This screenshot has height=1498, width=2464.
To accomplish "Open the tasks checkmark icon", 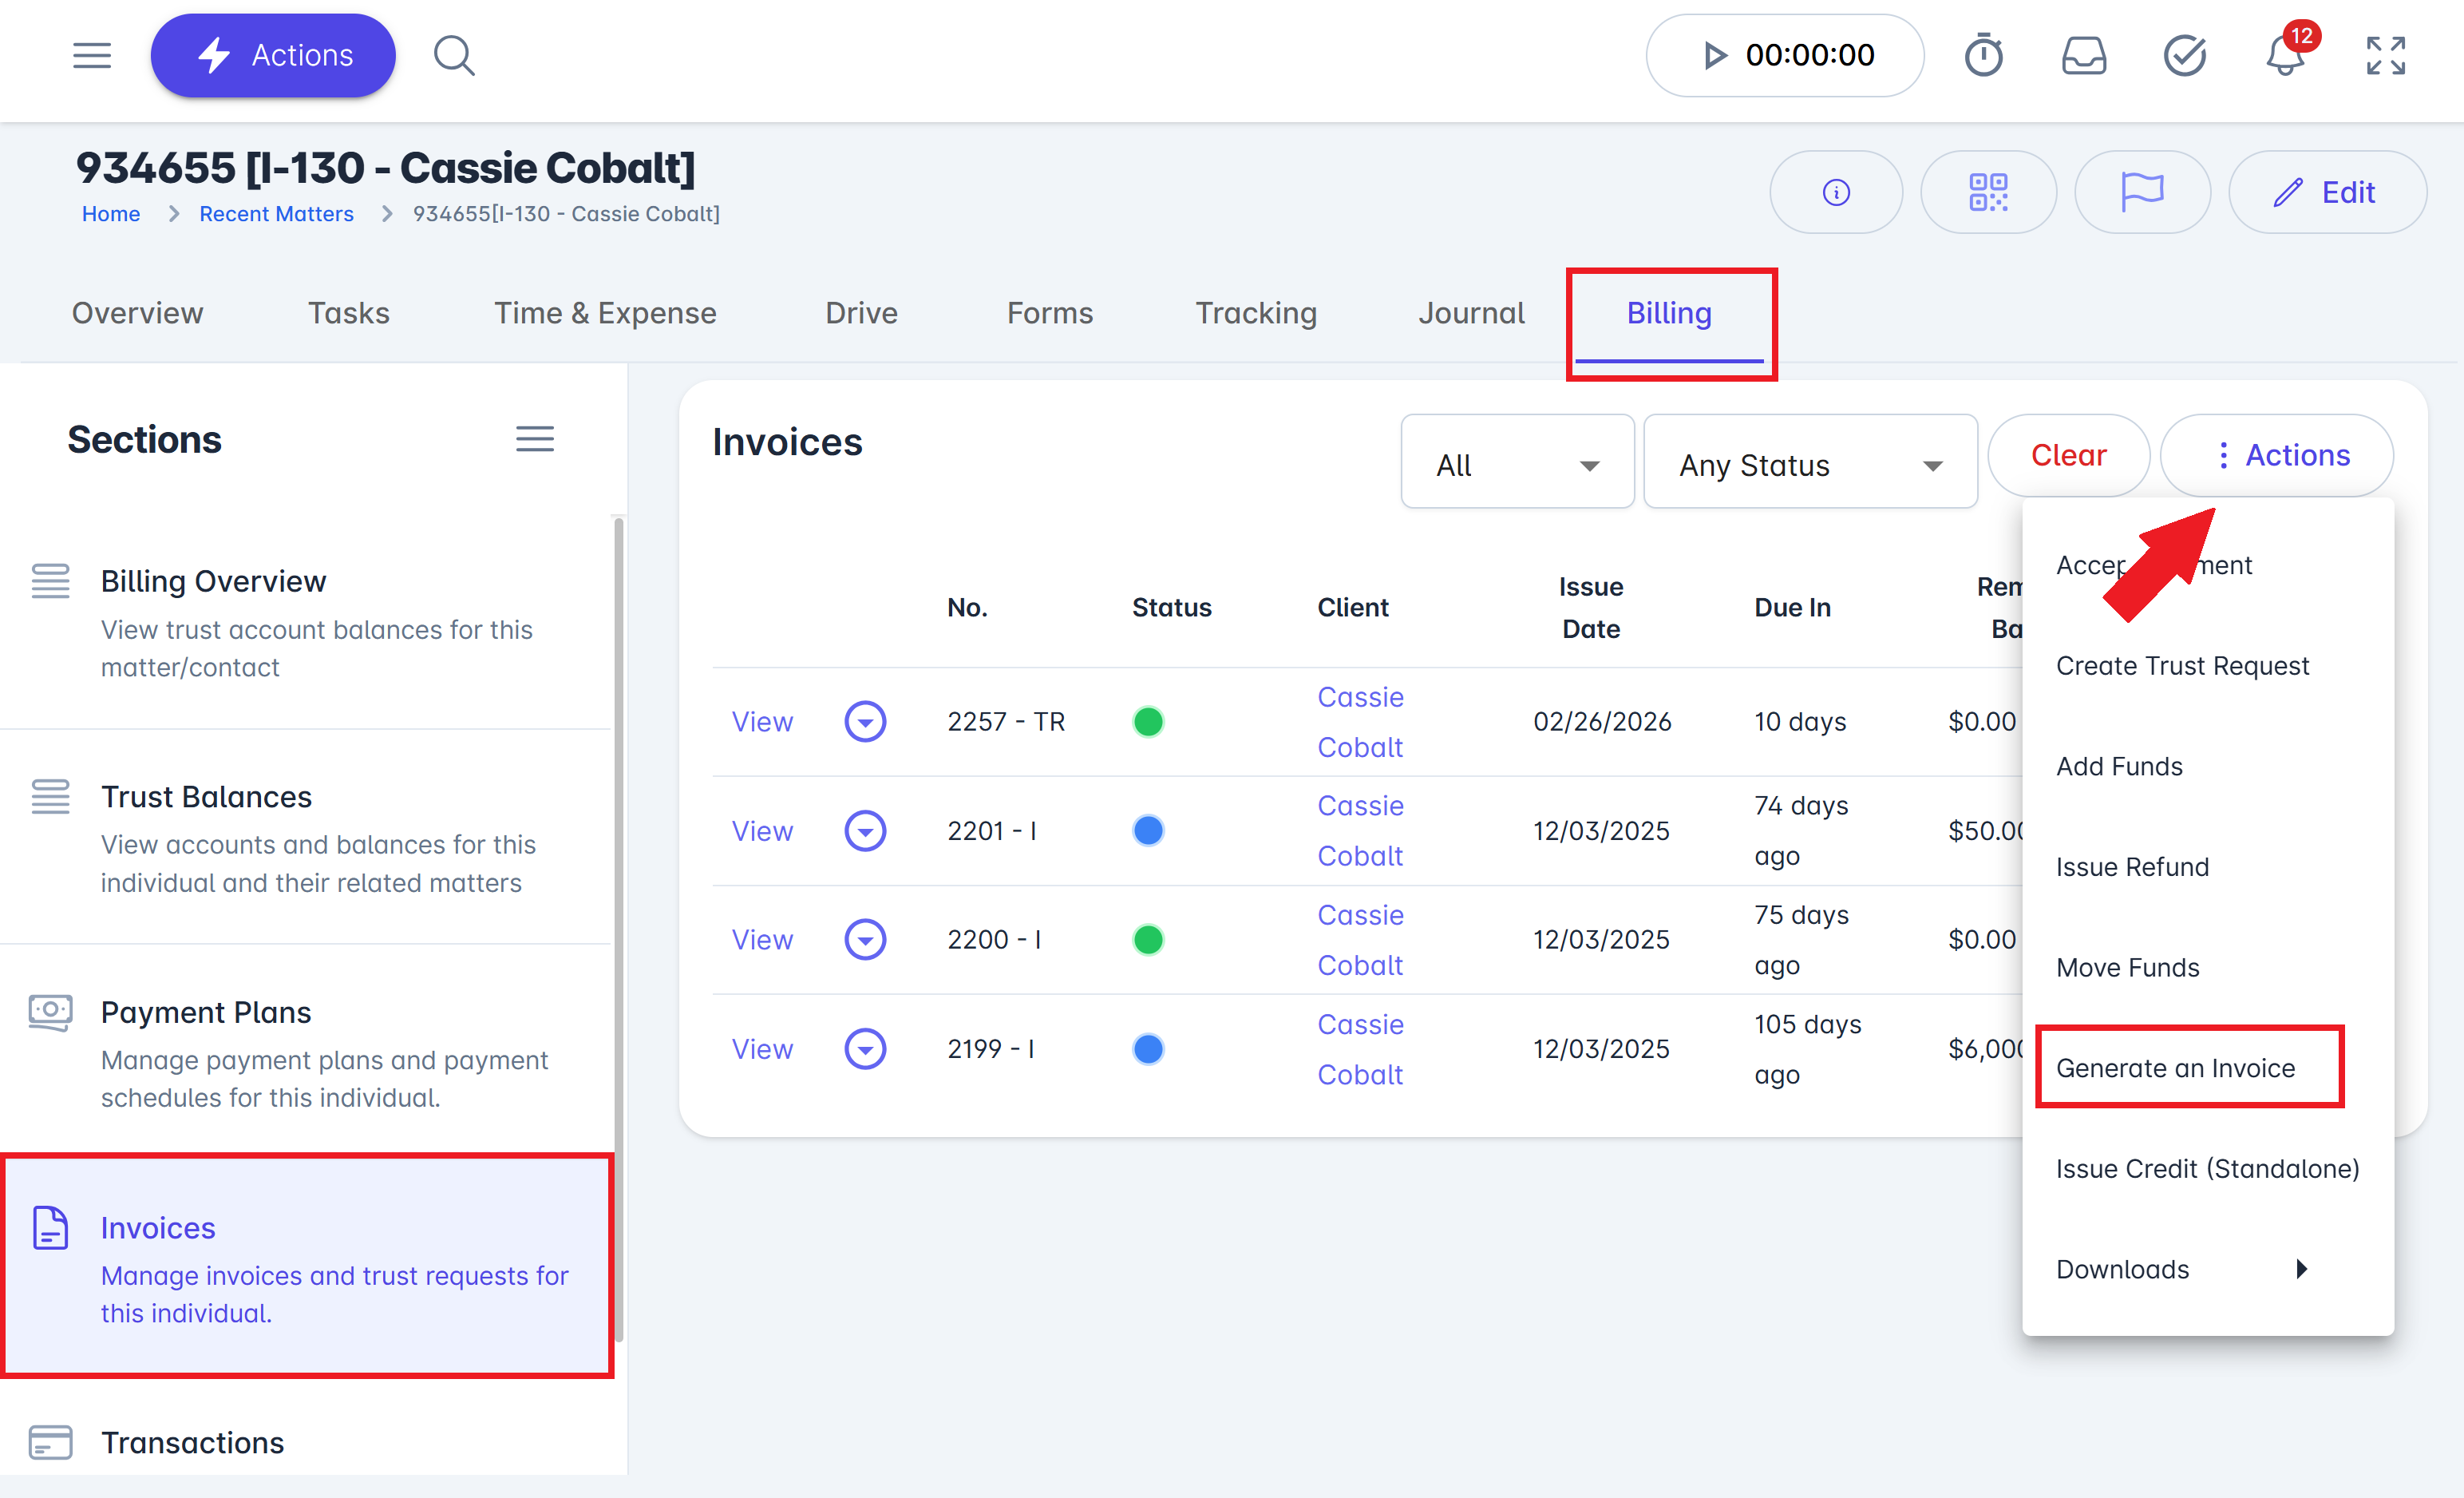I will [x=2185, y=55].
